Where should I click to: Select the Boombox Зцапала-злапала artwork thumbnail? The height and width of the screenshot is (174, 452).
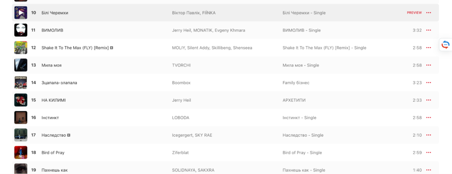pyautogui.click(x=21, y=83)
